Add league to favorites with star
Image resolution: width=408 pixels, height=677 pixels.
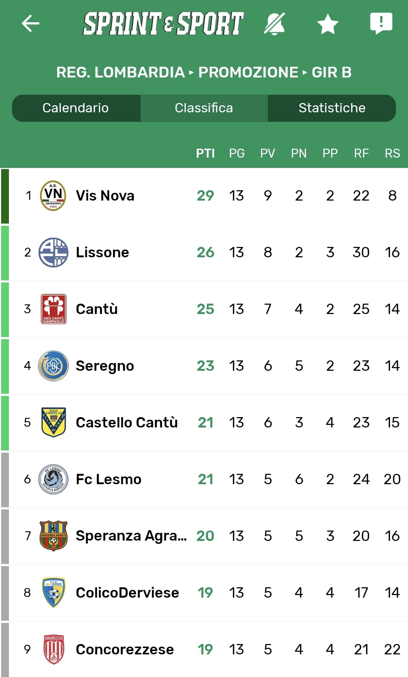pos(328,24)
